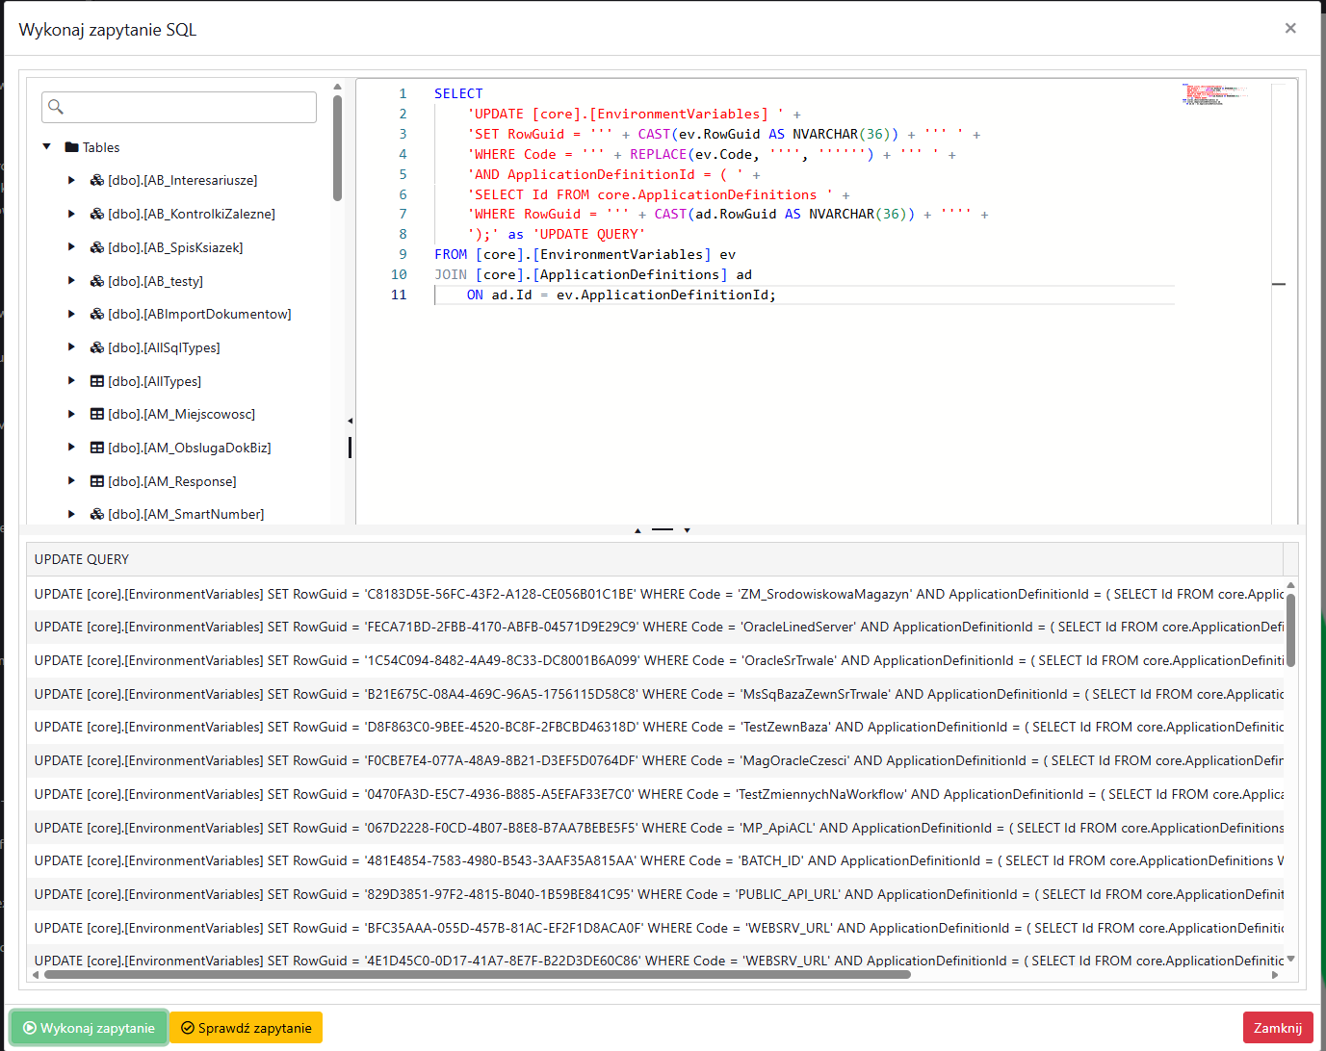Click the table icon of [dbo].[AM_Response]
Screen dimensions: 1326x1051
[97, 481]
